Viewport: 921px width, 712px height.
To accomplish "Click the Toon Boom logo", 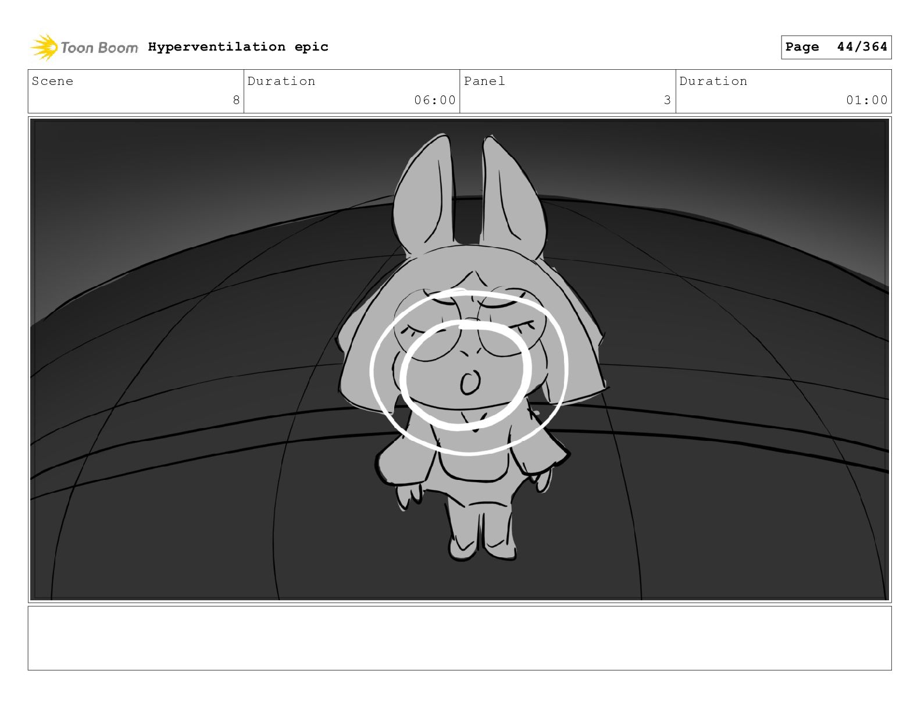I will [x=84, y=47].
